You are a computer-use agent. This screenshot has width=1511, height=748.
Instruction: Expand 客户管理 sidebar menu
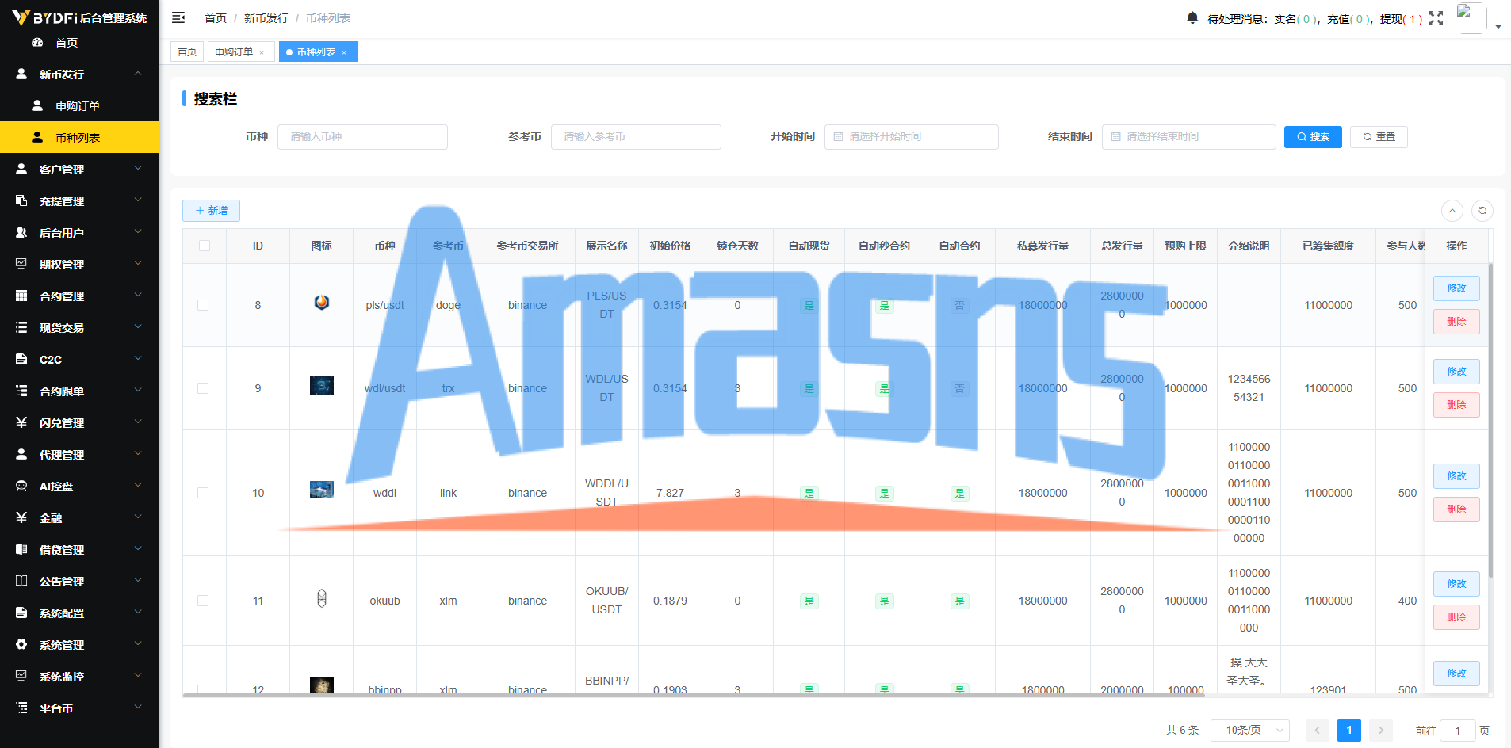click(x=79, y=169)
